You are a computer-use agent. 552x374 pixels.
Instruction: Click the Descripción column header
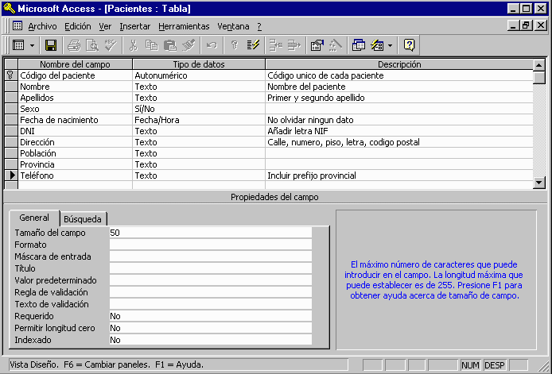tap(399, 64)
